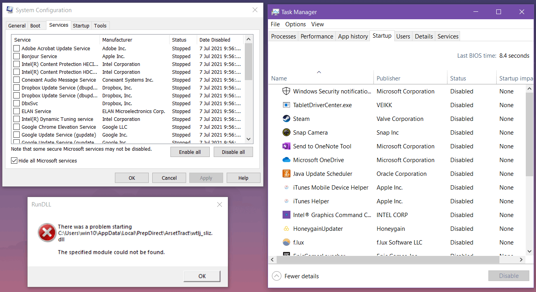Click the Help button in System Configuration
536x292 pixels.
243,178
